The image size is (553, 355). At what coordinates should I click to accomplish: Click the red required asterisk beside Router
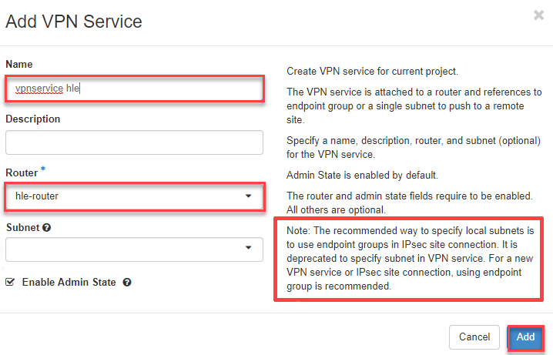(x=42, y=170)
